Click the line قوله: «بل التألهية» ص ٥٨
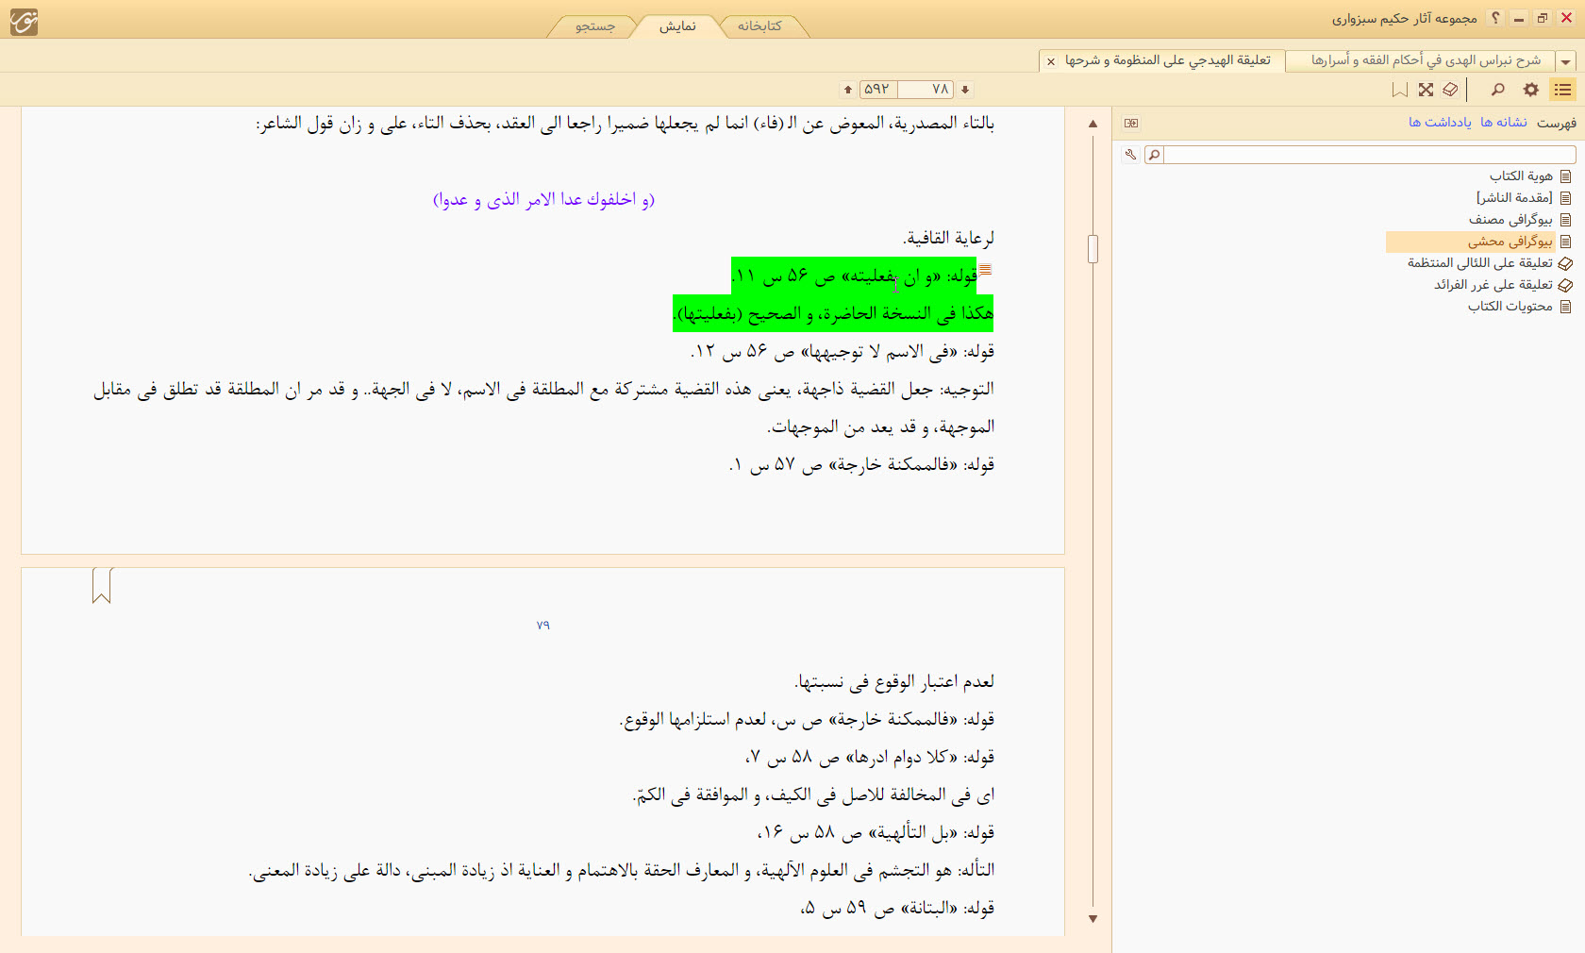1585x953 pixels. [x=876, y=832]
